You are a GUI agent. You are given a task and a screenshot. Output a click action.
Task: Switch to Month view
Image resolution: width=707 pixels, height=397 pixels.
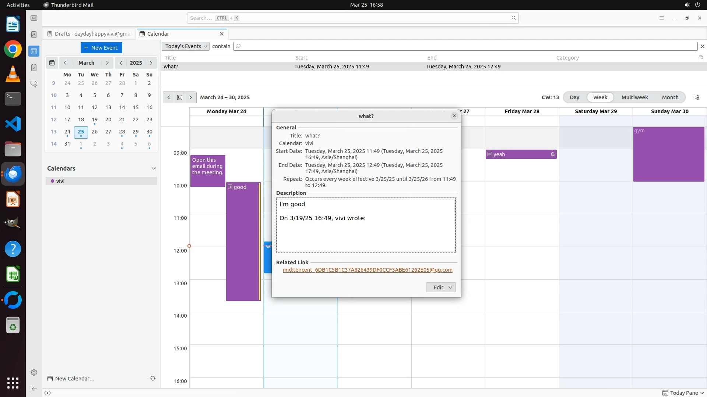(670, 97)
